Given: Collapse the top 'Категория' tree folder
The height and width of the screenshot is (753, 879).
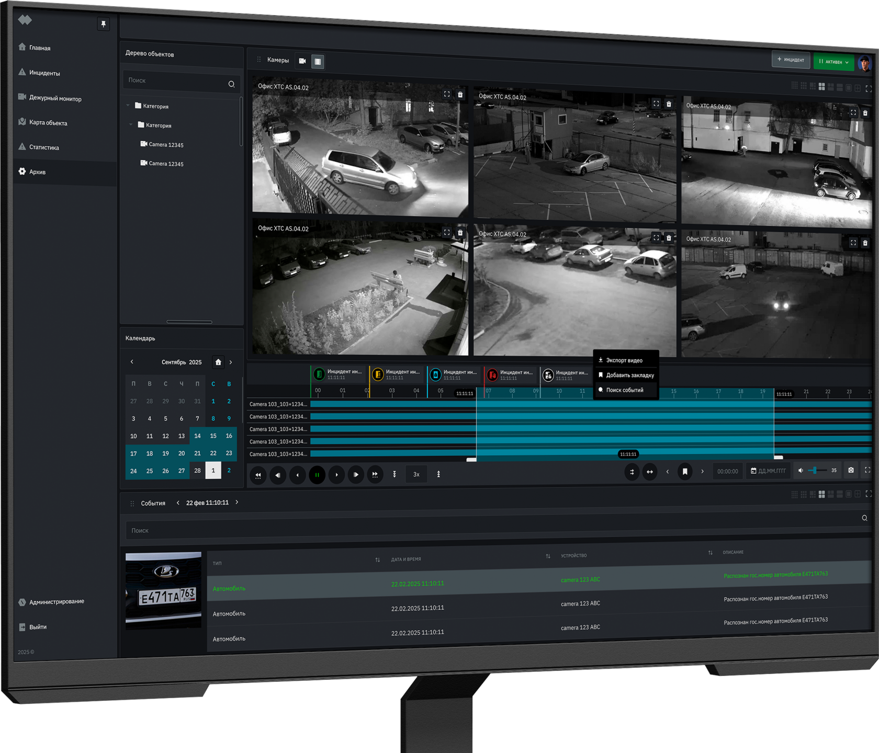Looking at the screenshot, I should click(x=128, y=106).
